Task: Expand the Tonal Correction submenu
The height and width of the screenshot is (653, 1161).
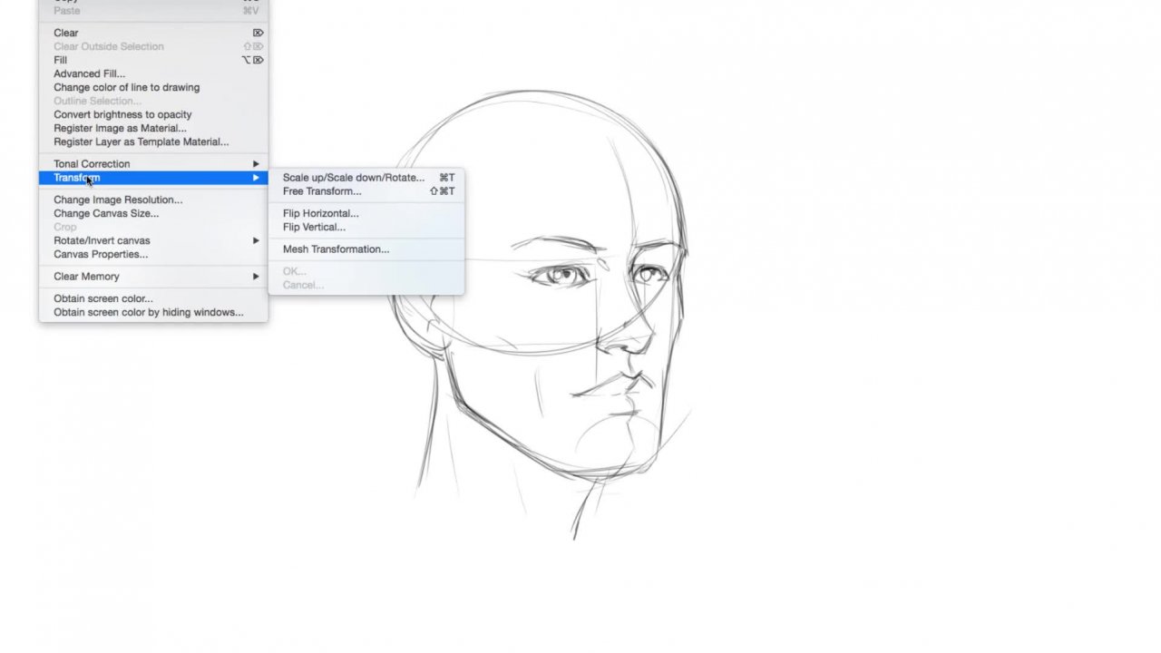Action: tap(92, 164)
